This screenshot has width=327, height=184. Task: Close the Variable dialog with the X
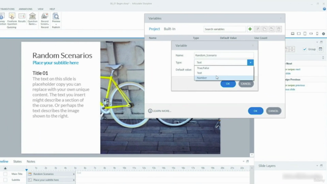253,45
